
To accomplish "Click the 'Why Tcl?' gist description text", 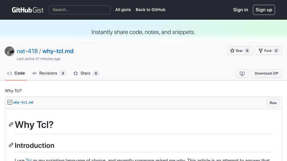I will coord(13,91).
